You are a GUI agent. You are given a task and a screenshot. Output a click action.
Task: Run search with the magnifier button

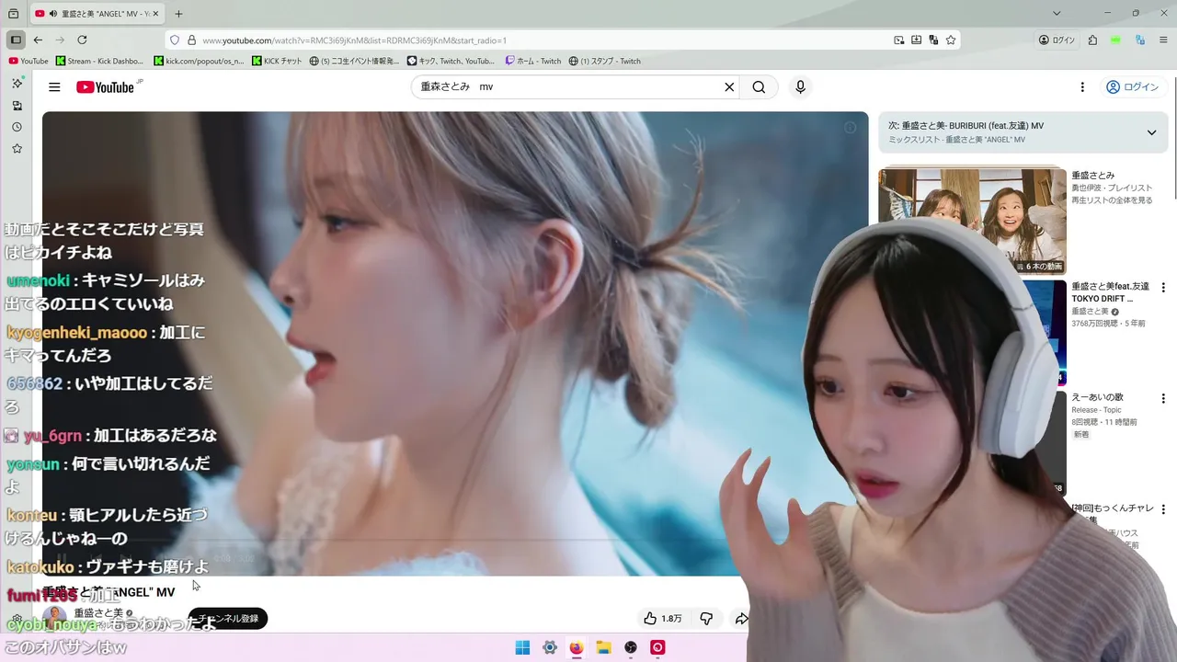[x=759, y=87]
